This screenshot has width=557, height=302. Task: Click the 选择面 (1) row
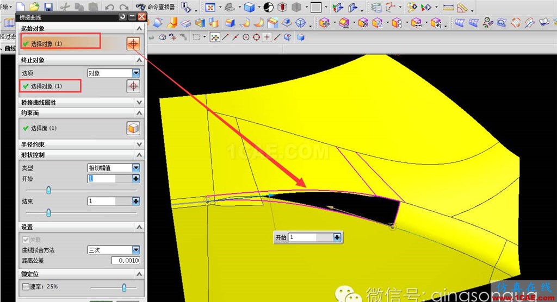coord(73,128)
